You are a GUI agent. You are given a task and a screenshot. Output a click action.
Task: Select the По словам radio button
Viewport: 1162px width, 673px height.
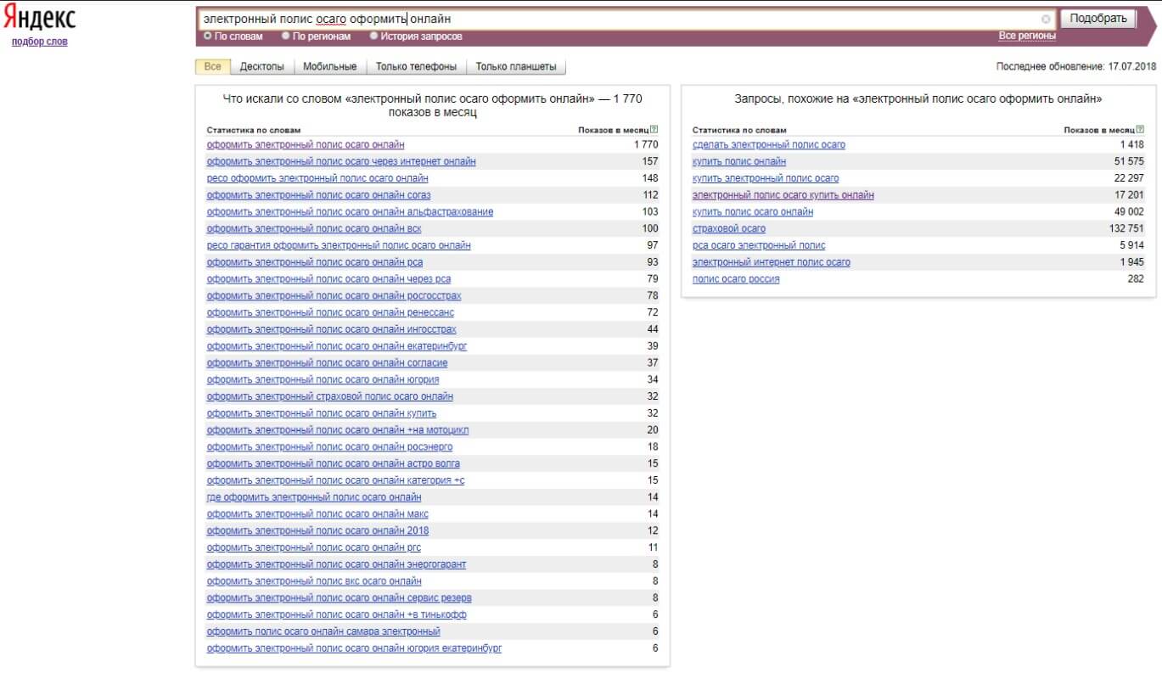(208, 36)
